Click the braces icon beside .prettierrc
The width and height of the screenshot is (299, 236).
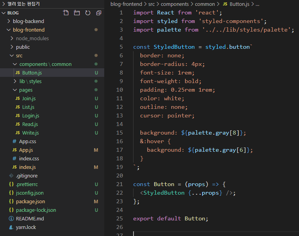point(11,184)
